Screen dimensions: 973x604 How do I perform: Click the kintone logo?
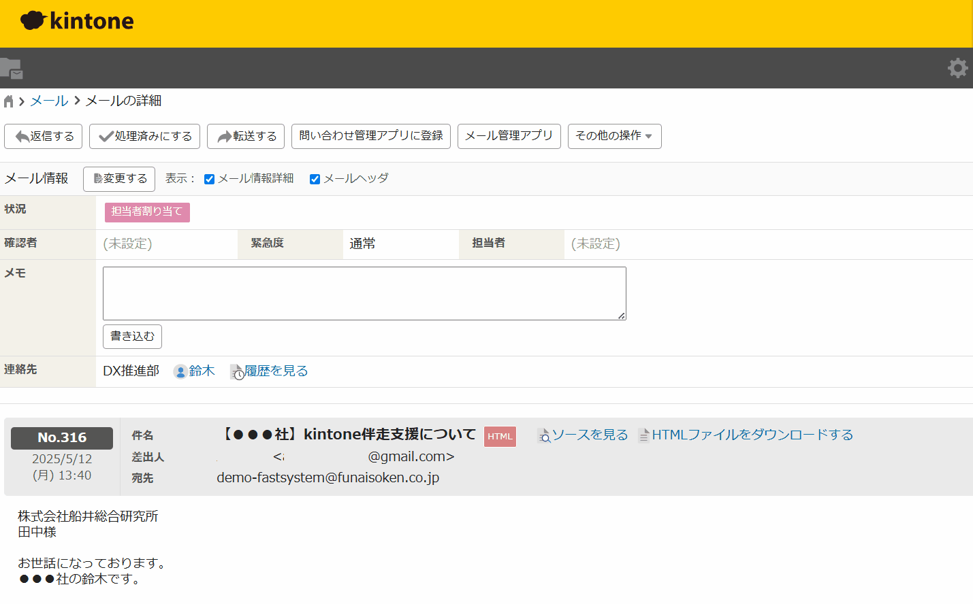77,21
